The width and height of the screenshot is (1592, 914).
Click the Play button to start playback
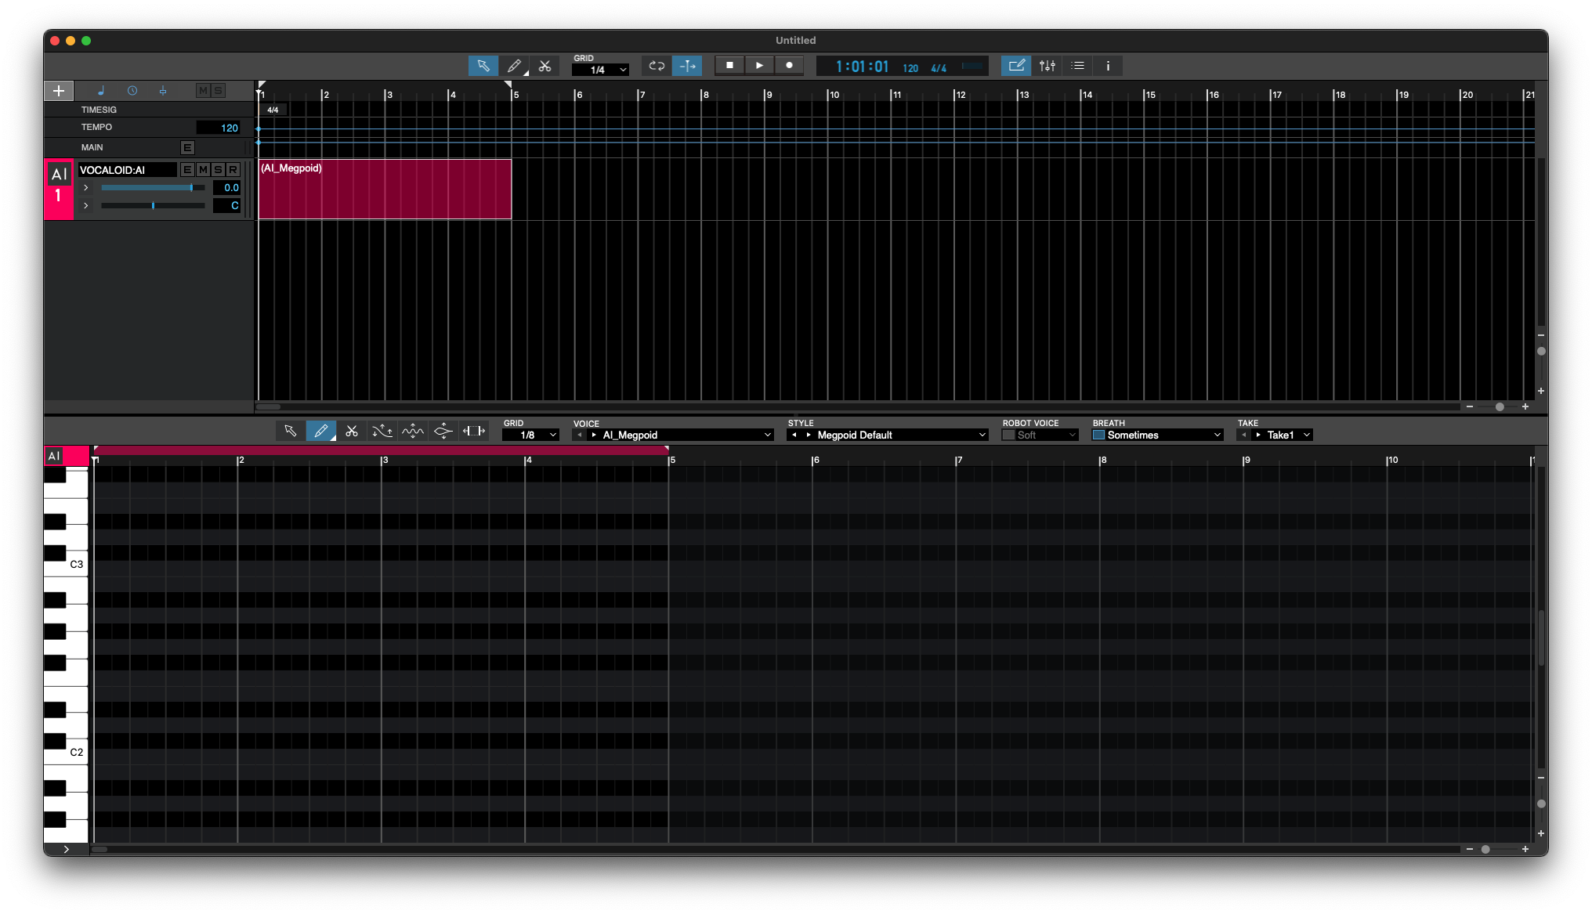click(x=759, y=67)
